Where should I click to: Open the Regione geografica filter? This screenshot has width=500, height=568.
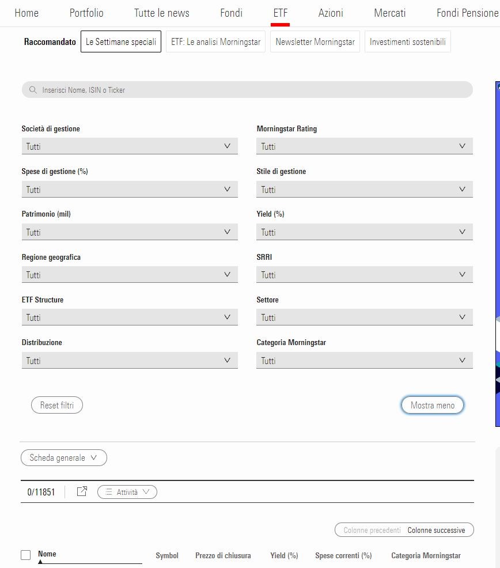[x=130, y=275]
